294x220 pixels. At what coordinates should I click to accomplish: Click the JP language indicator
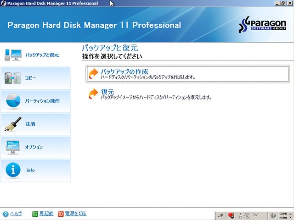220,216
